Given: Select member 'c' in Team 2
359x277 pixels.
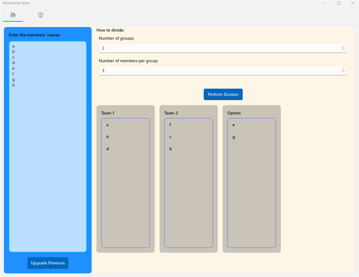Looking at the screenshot, I should coord(170,137).
